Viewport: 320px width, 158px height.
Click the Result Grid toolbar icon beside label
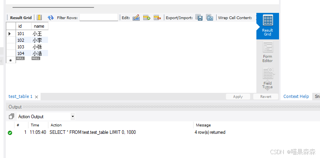click(x=39, y=18)
